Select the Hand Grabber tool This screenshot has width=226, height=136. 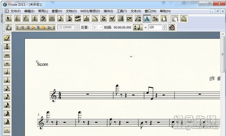[x=175, y=18]
